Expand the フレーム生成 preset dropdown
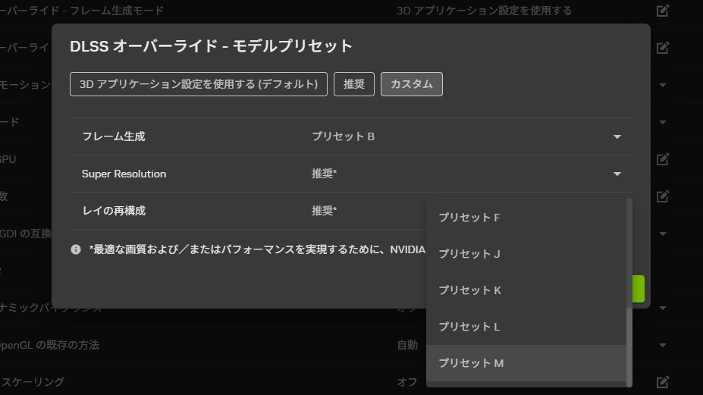The width and height of the screenshot is (703, 395). pyautogui.click(x=617, y=136)
